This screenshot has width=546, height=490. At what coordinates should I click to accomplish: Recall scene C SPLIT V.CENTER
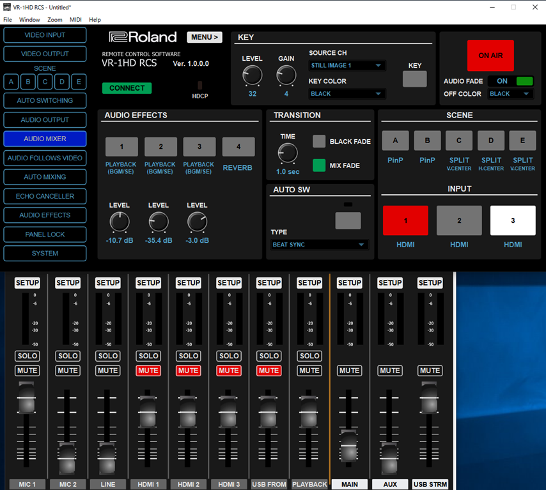point(459,141)
